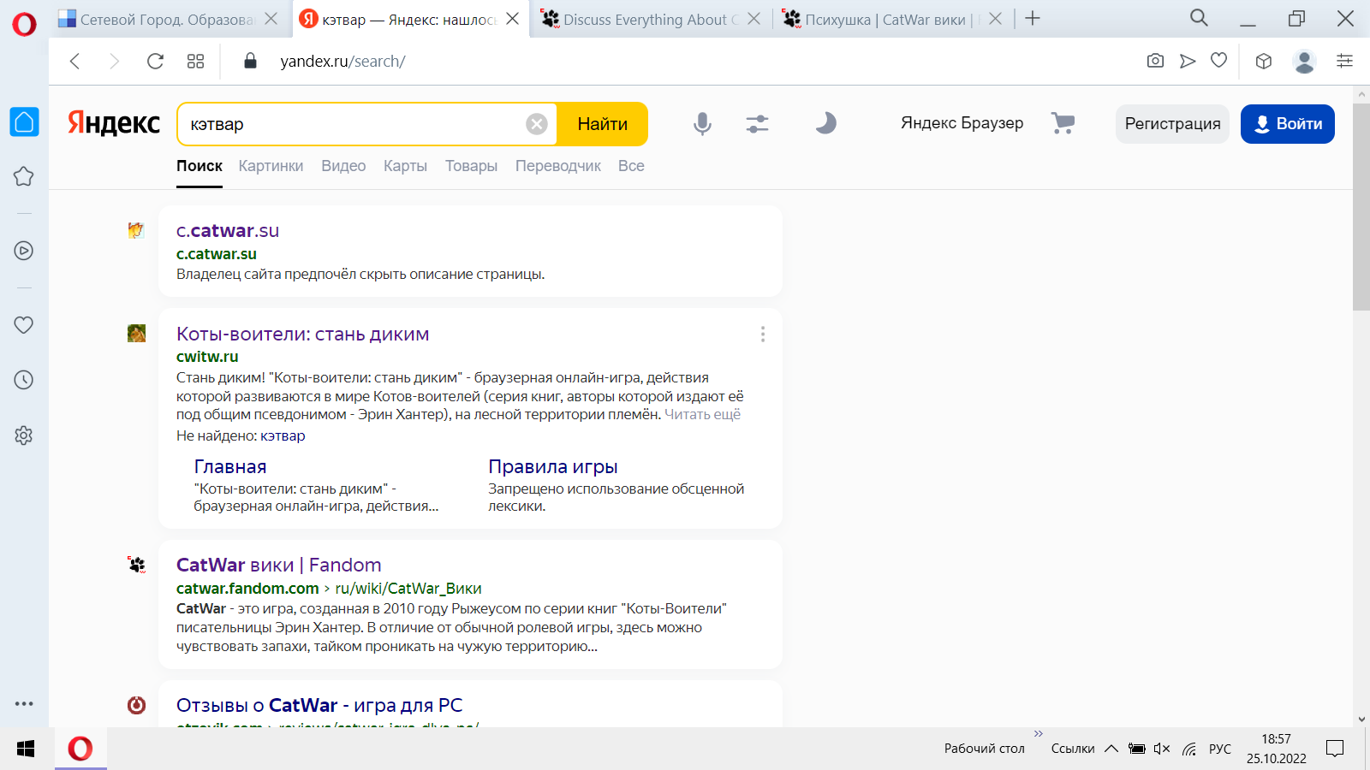The width and height of the screenshot is (1370, 770).
Task: Open Yandex search filter settings icon
Action: point(757,124)
